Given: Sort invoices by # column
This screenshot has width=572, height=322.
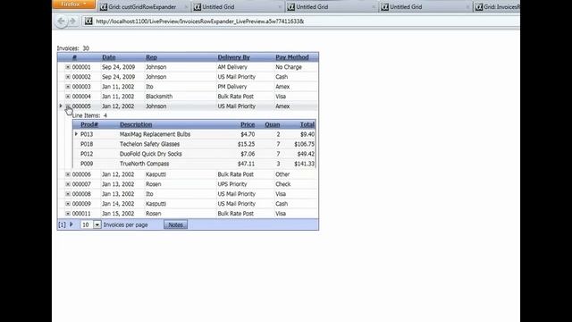Looking at the screenshot, I should (x=74, y=57).
